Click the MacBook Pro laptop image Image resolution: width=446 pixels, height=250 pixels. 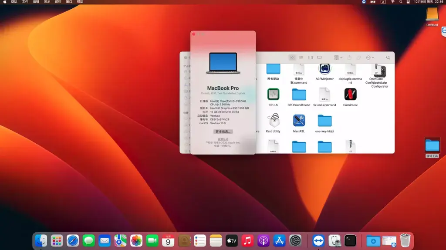[223, 63]
